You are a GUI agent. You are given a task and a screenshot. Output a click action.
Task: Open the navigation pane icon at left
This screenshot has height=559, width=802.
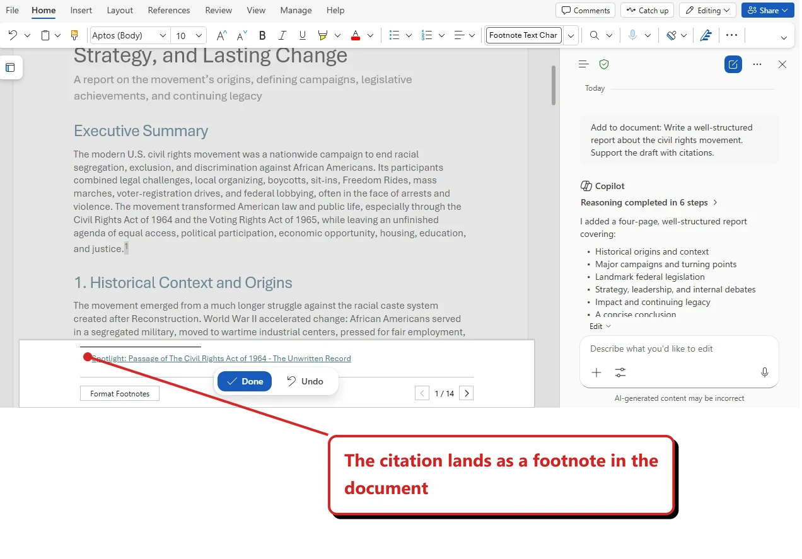coord(10,67)
